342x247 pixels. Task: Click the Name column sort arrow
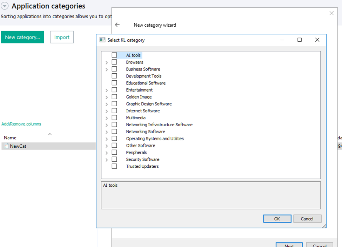(x=50, y=134)
